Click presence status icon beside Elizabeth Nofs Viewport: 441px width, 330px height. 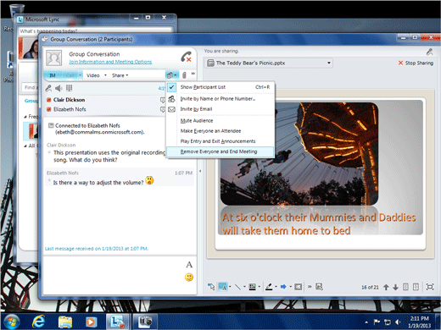48,109
